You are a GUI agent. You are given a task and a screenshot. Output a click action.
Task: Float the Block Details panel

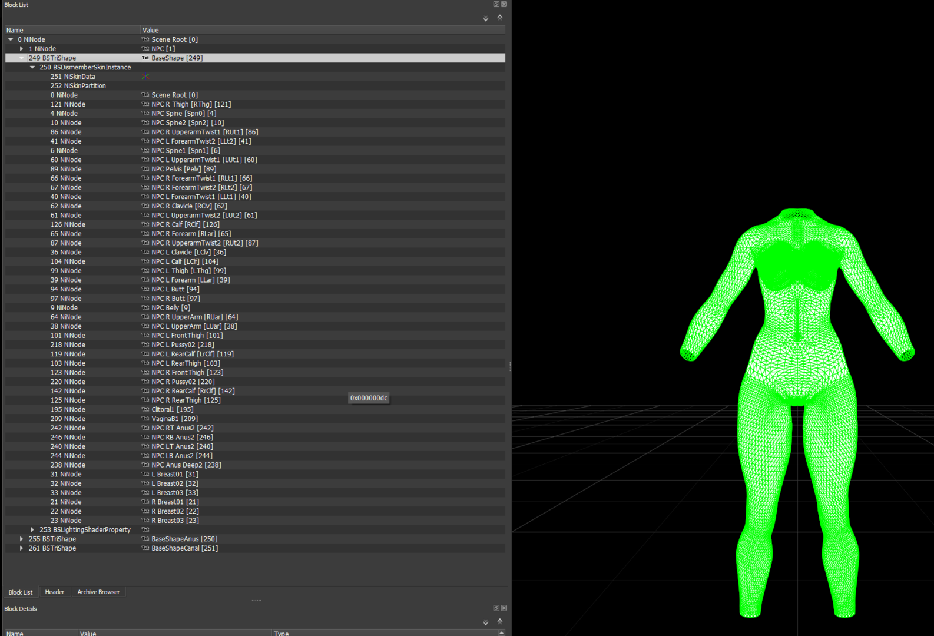(496, 608)
